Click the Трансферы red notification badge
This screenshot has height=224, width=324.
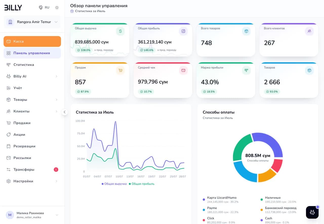coord(56,170)
